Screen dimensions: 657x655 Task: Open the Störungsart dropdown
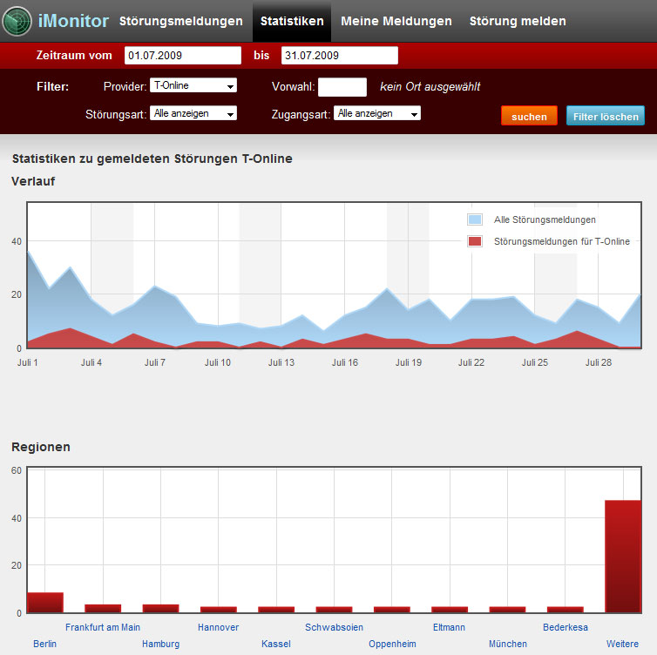pos(193,113)
